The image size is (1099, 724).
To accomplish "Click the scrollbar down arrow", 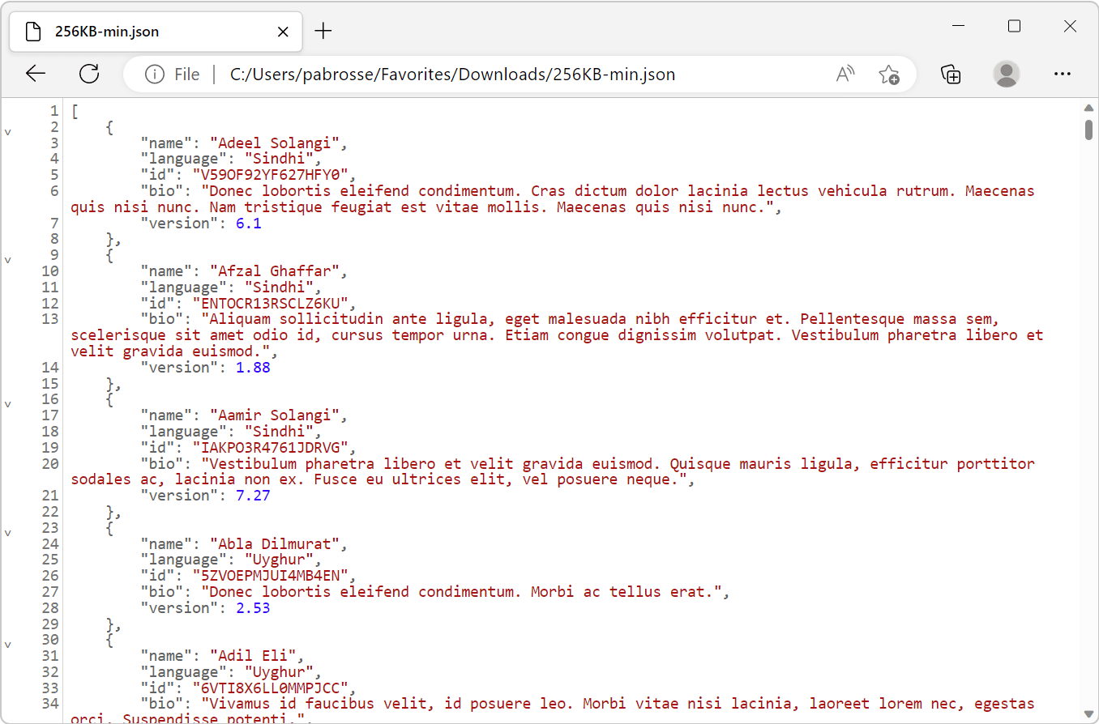I will click(x=1089, y=714).
